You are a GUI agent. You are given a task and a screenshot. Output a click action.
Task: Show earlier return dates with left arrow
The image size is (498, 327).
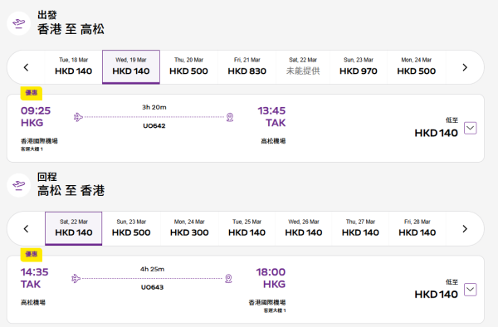(26, 229)
